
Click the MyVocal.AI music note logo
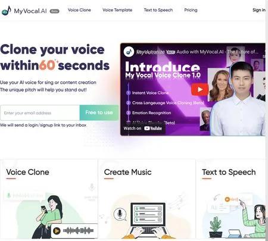(7, 11)
